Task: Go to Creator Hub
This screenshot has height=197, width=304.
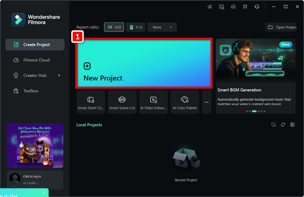Action: (35, 75)
